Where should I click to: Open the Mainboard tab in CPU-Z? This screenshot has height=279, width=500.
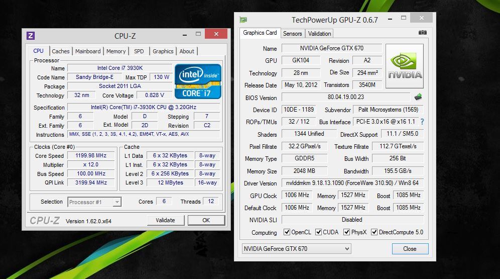pos(88,51)
